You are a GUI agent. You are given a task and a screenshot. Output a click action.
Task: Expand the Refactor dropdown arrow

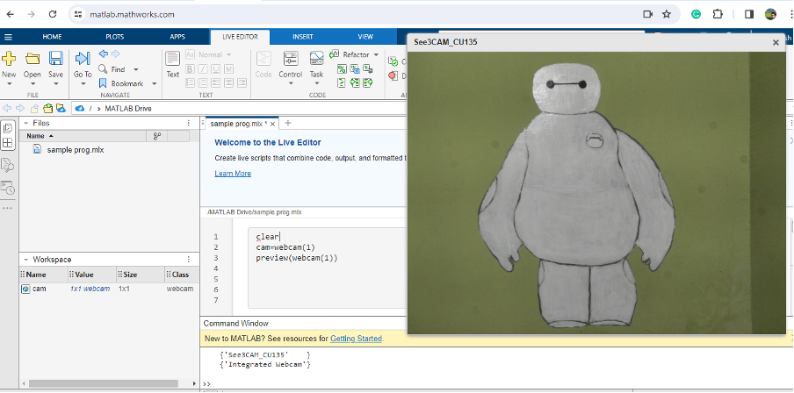point(376,54)
